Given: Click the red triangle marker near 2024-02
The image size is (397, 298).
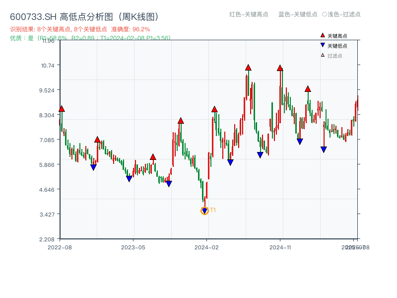Looking at the screenshot, I should (215, 110).
